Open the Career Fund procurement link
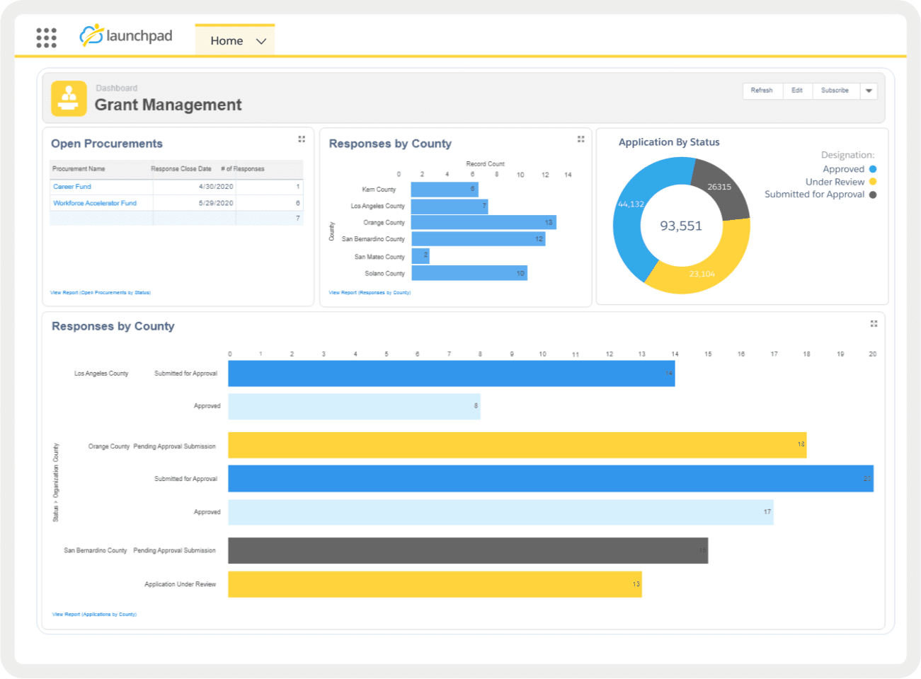The width and height of the screenshot is (921, 679). 72,187
